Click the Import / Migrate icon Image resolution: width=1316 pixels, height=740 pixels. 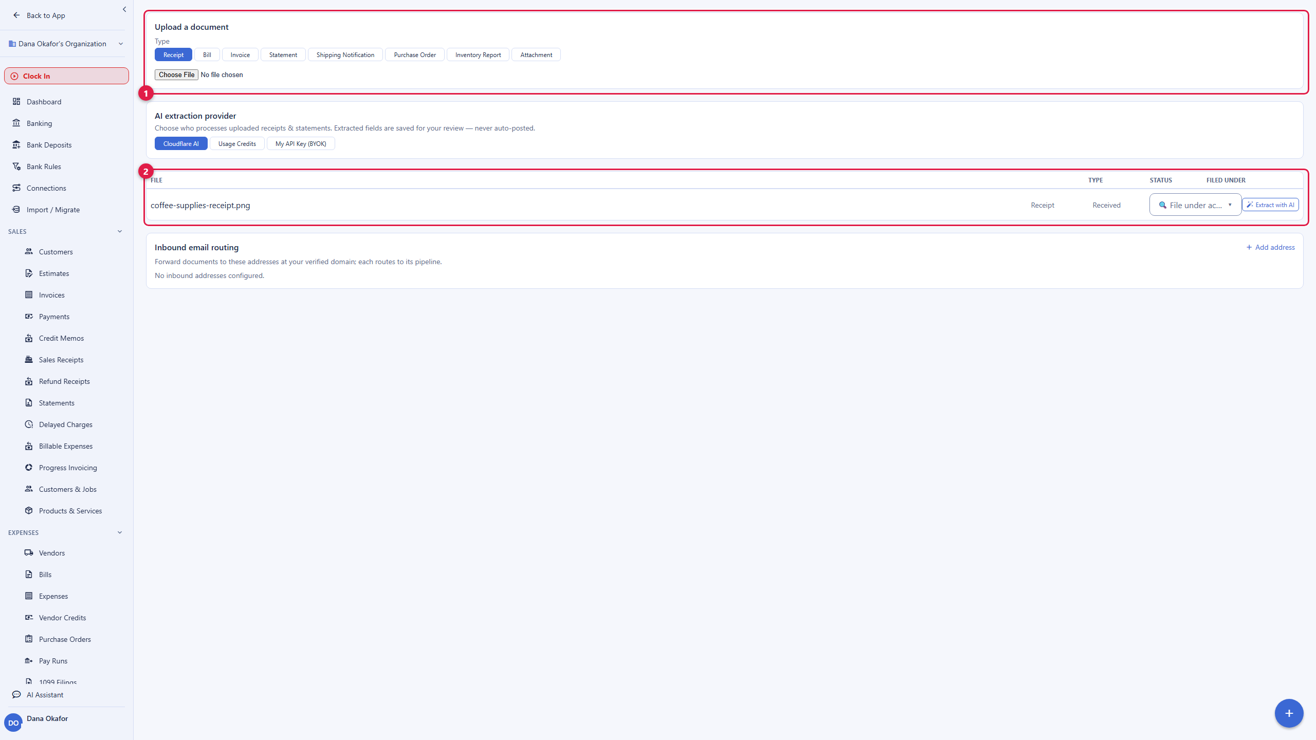16,210
